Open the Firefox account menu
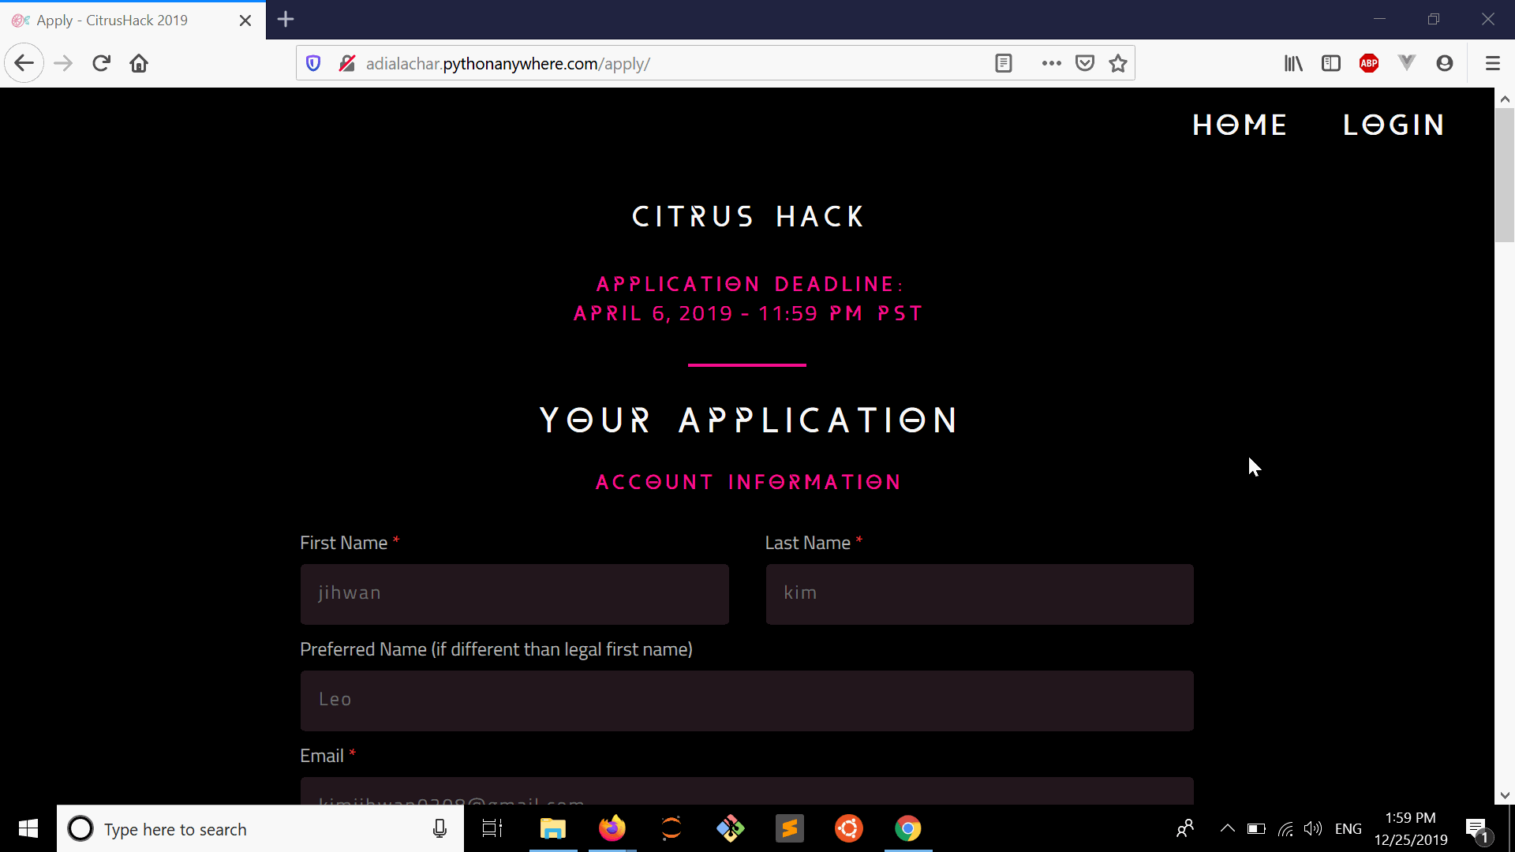 point(1446,63)
